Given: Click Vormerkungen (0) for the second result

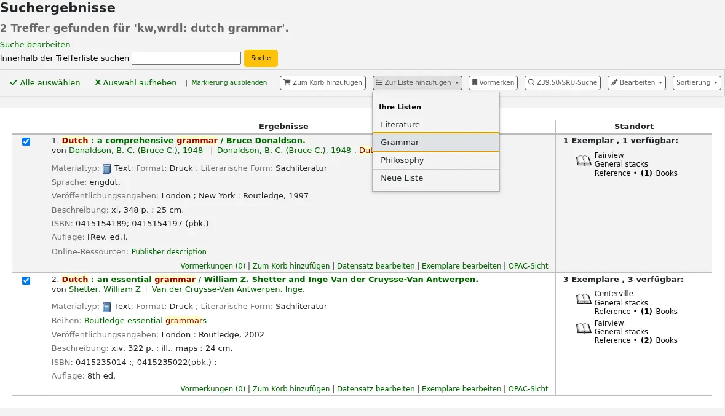Looking at the screenshot, I should point(213,389).
